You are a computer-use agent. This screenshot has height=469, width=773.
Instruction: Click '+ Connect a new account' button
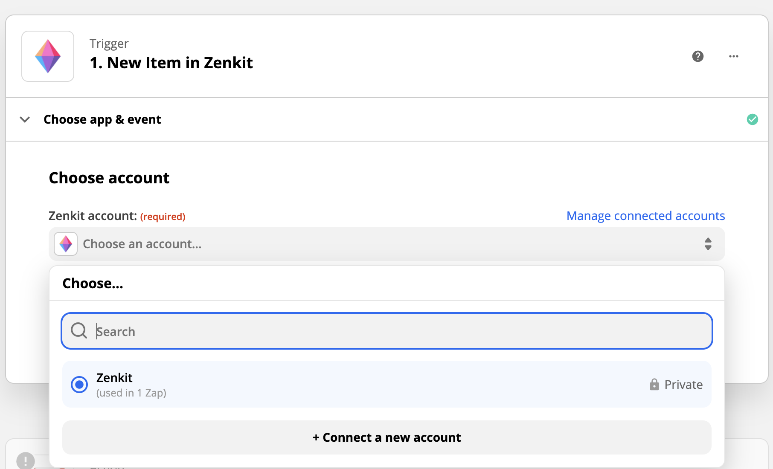(386, 437)
